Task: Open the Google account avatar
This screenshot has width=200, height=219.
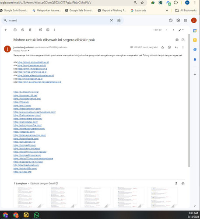Action: 194,20
